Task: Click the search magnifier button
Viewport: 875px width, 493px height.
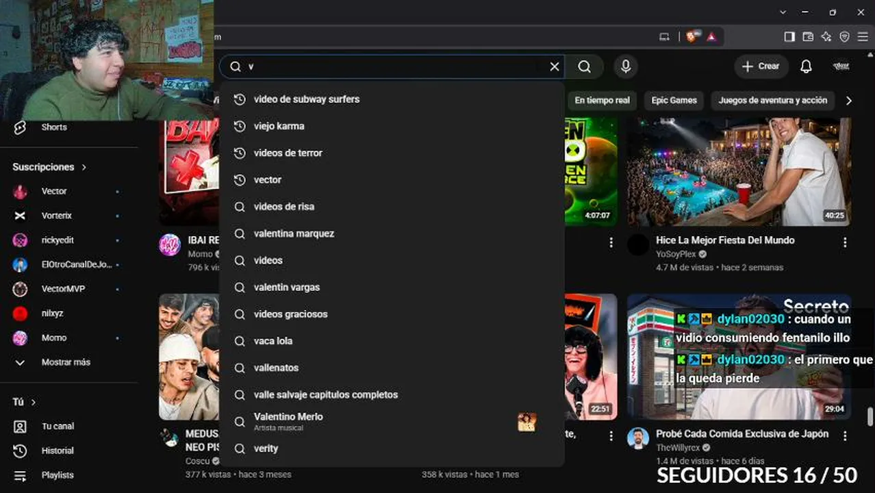Action: pos(584,66)
